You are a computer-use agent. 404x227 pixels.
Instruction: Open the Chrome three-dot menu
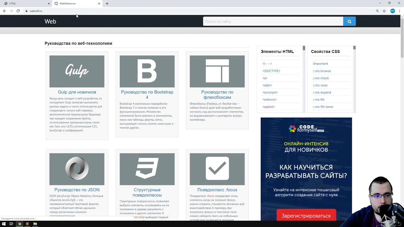(x=399, y=11)
